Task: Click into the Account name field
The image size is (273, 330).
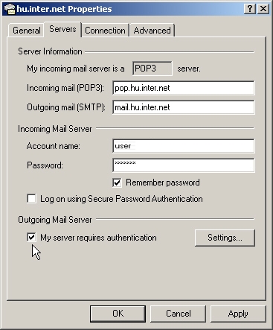Action: [184, 146]
